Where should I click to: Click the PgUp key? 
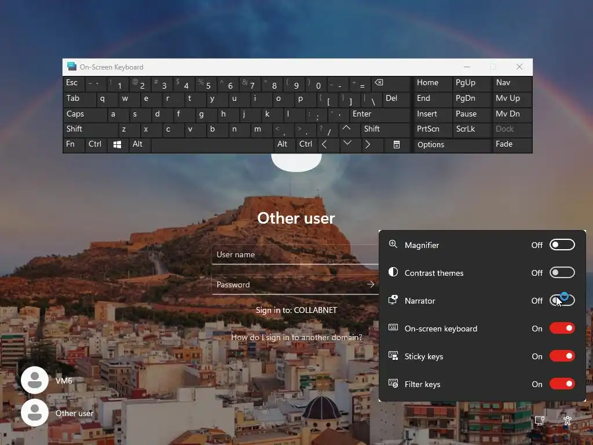point(471,83)
